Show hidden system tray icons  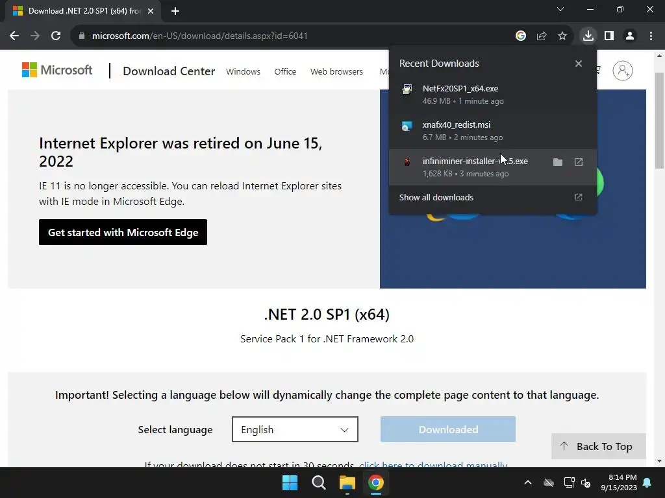pos(527,482)
